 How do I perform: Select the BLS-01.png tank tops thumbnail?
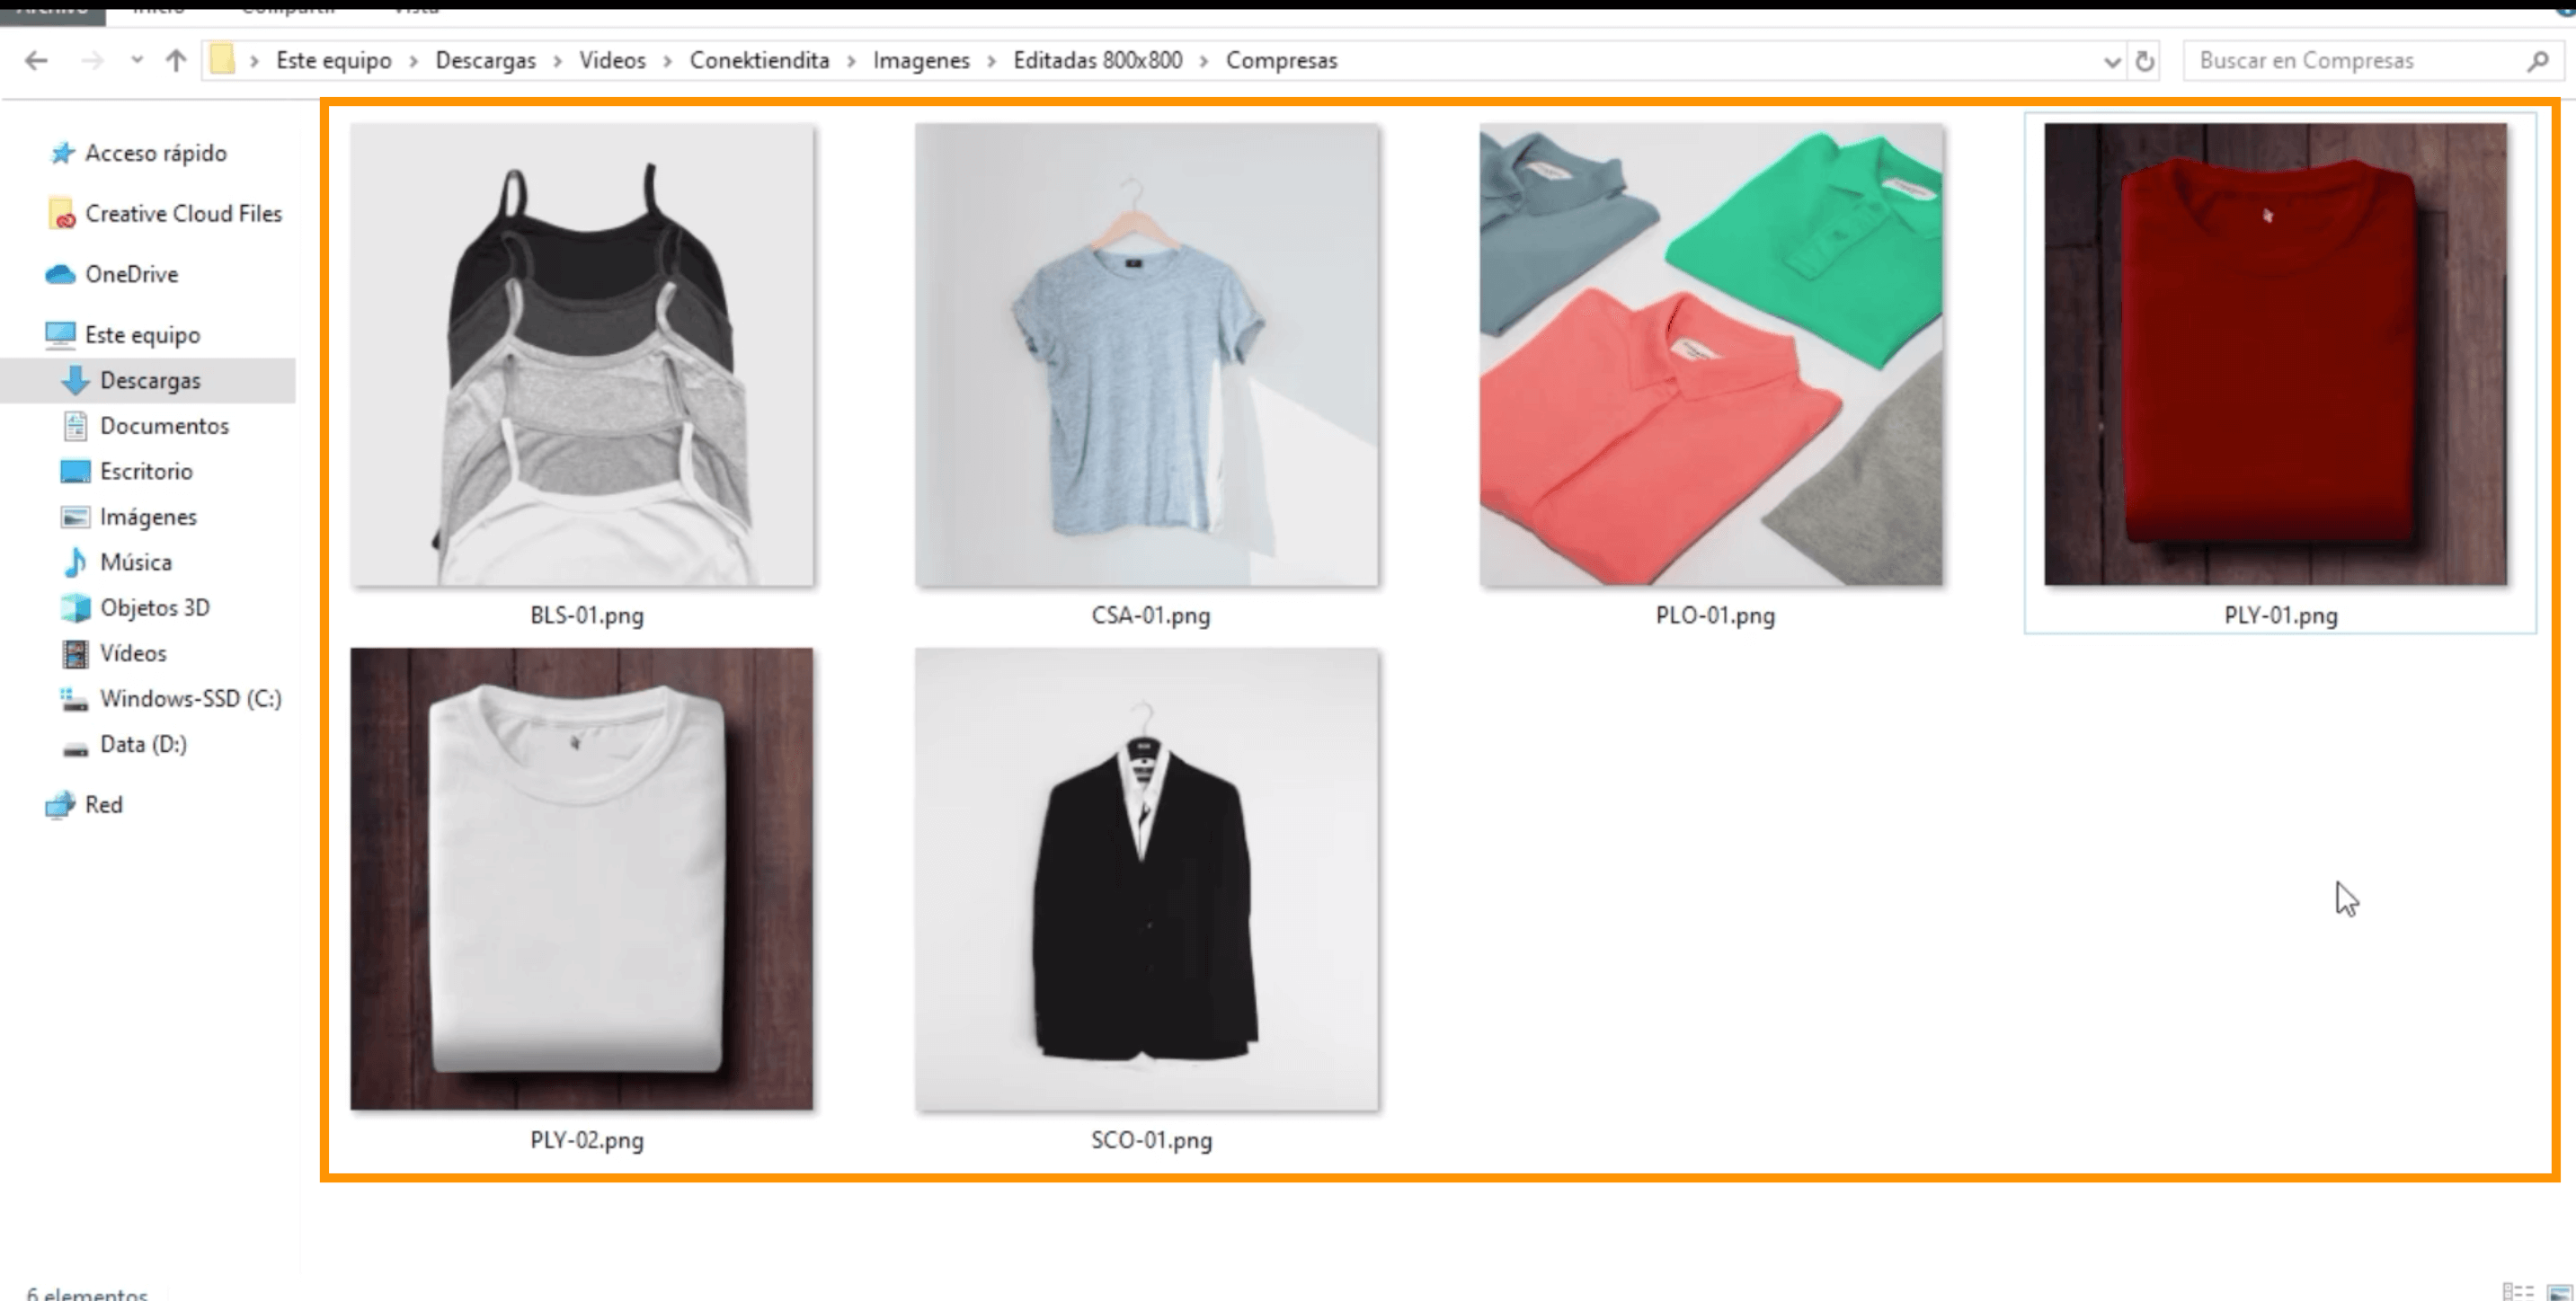coord(582,355)
